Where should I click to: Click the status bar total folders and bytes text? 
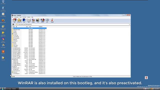point(82,76)
